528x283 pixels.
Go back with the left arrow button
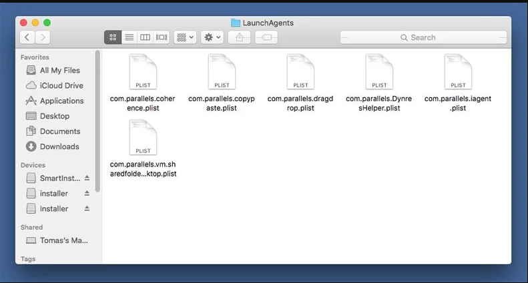point(27,37)
